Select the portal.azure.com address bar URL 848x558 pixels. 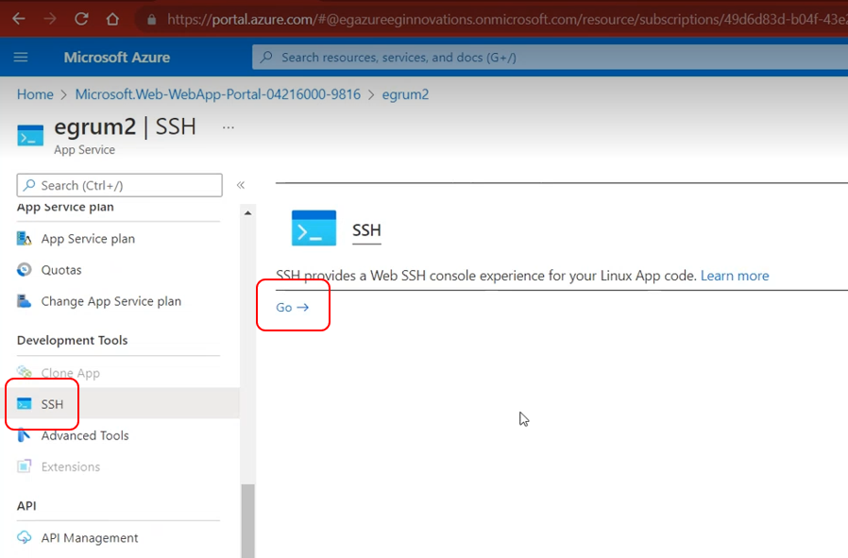point(506,20)
